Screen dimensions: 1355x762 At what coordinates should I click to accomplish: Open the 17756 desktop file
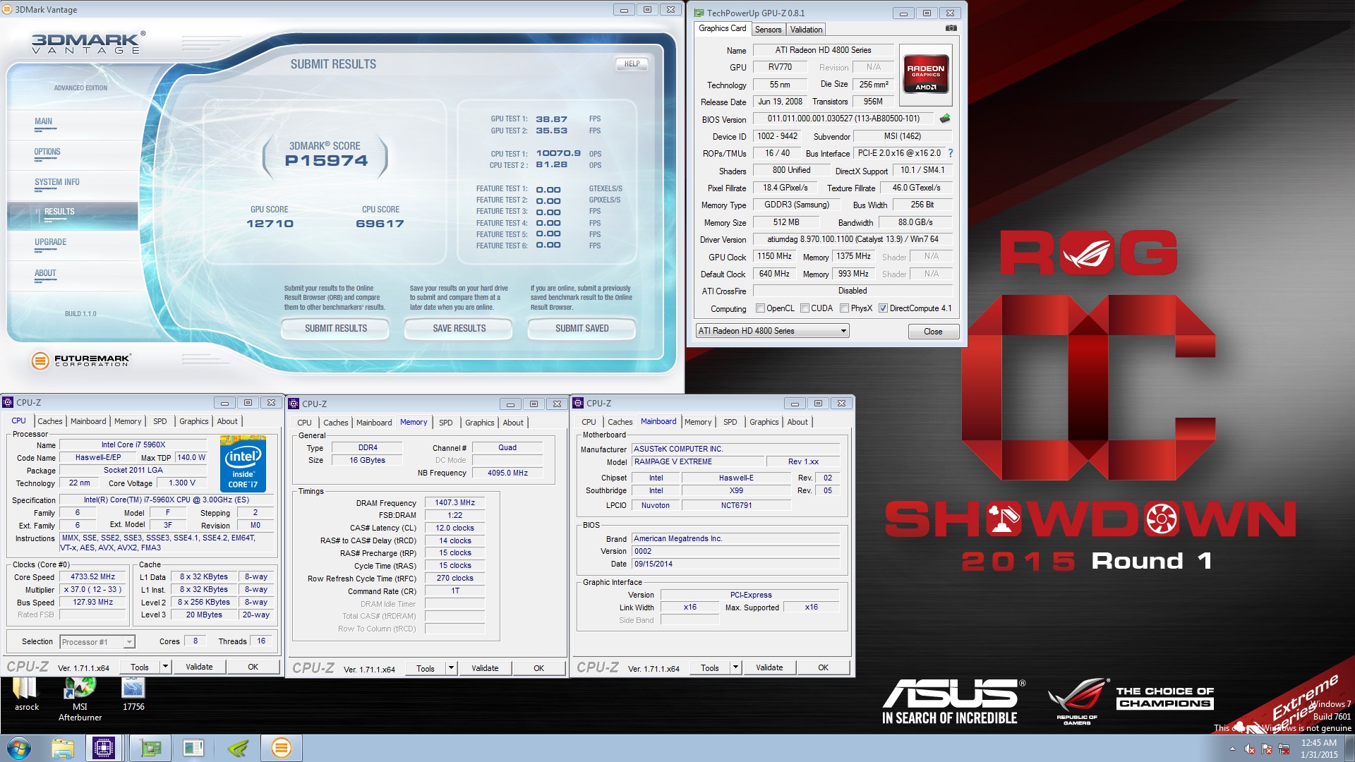tap(133, 694)
